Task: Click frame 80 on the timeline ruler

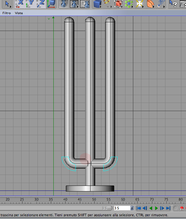Action: [181, 200]
